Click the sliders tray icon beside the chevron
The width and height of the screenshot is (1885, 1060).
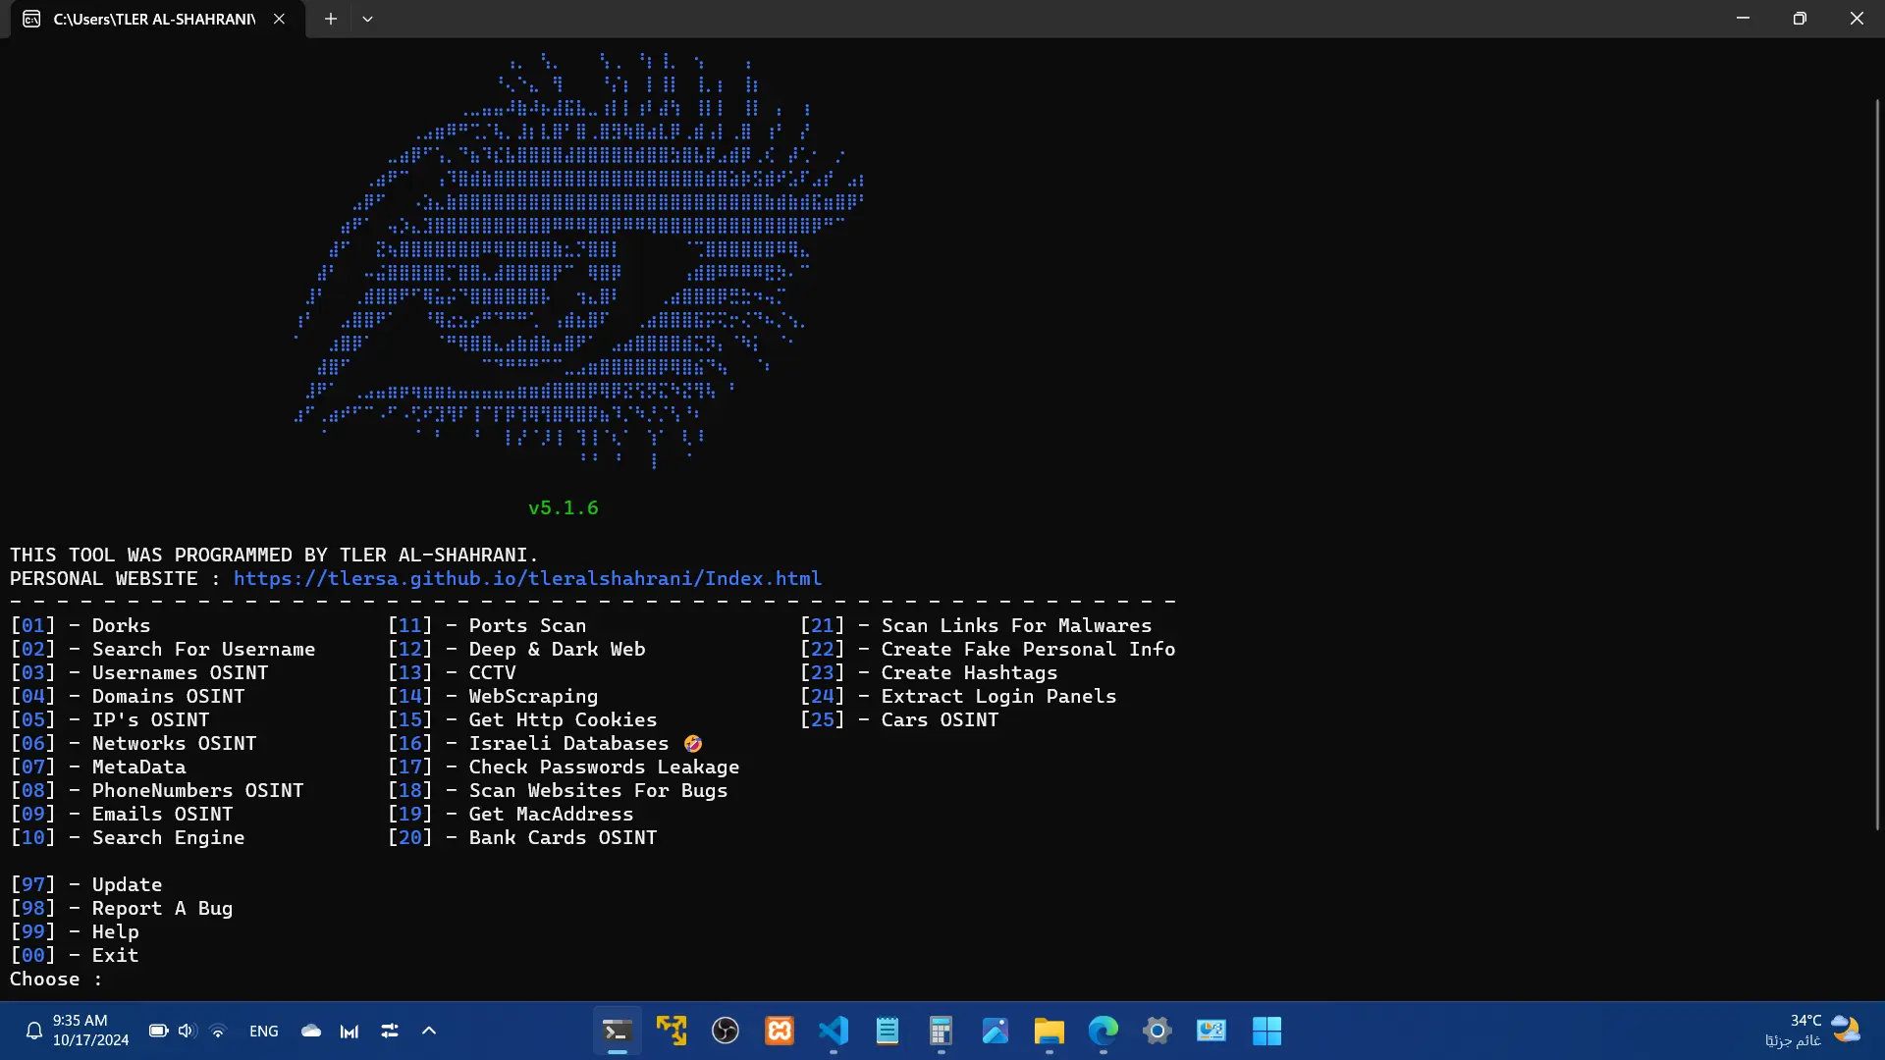pos(390,1031)
